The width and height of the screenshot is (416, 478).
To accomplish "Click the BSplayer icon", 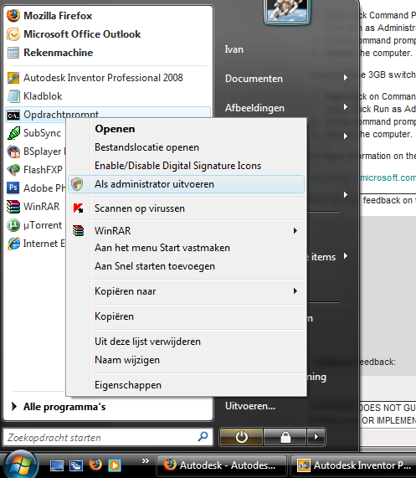I will click(13, 152).
